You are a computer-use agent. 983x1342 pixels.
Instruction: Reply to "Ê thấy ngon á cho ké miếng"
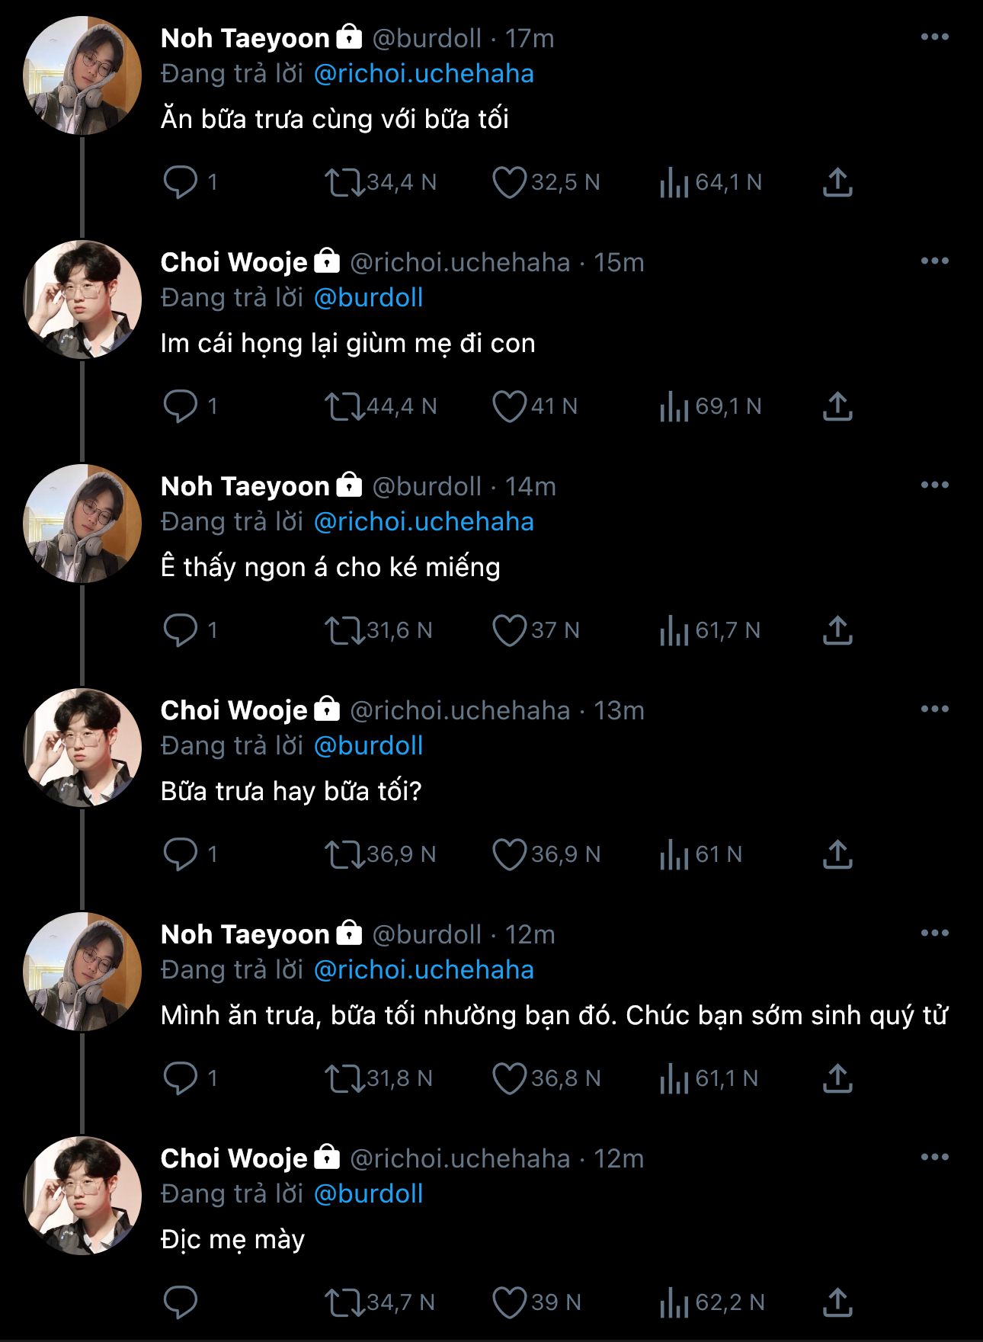(181, 631)
